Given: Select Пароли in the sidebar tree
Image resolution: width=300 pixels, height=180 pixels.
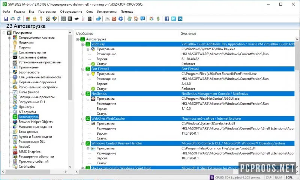Looking at the screenshot, I should (24, 48).
